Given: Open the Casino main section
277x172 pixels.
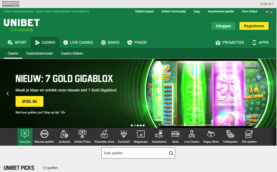Looking at the screenshot, I should [x=45, y=42].
